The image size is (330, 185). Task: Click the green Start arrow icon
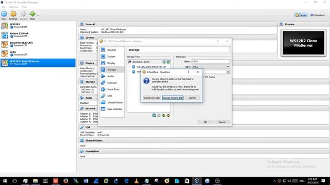pyautogui.click(x=32, y=14)
